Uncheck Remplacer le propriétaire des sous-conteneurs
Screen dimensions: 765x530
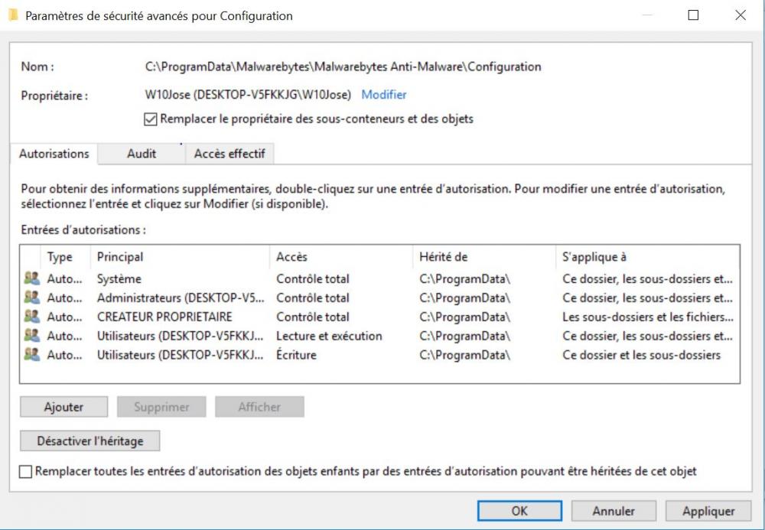[x=150, y=119]
